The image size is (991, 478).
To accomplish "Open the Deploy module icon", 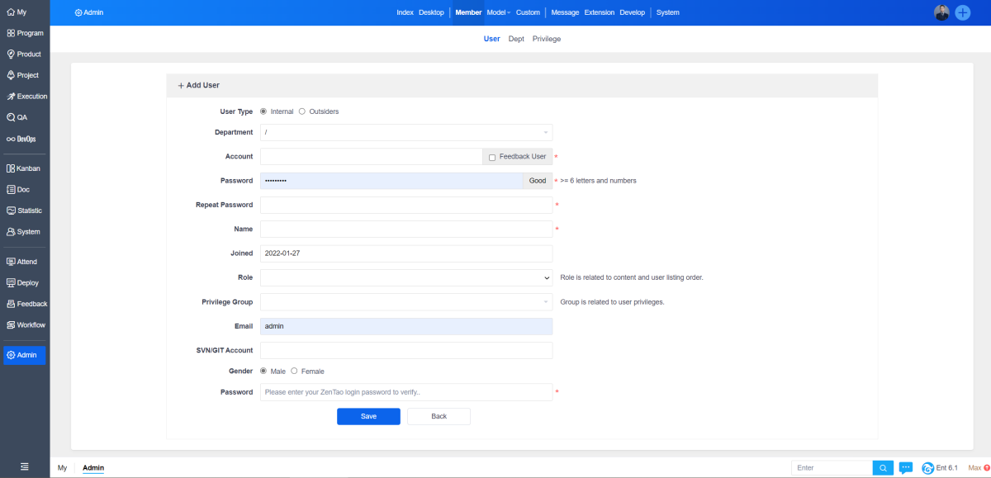I will (11, 282).
